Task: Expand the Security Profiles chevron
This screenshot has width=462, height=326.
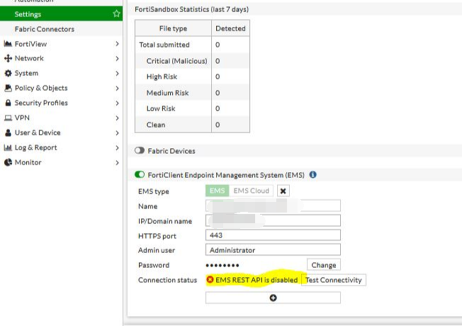Action: (117, 103)
